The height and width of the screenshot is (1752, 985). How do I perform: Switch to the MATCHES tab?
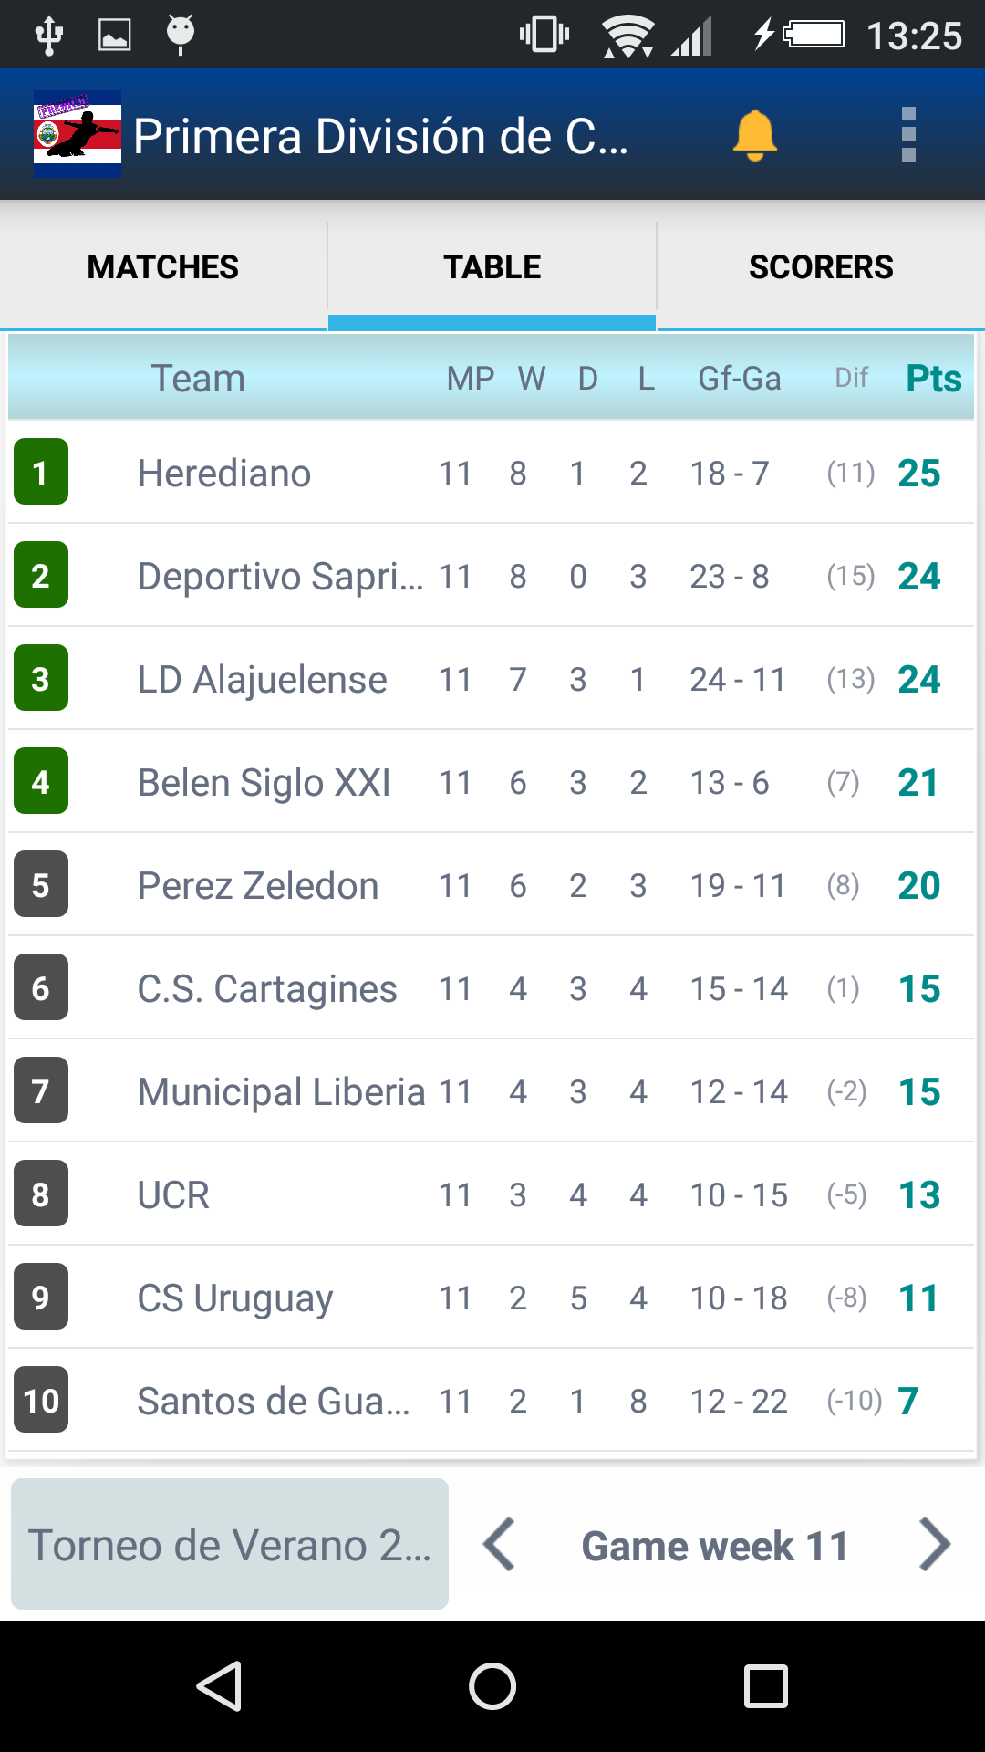(162, 266)
